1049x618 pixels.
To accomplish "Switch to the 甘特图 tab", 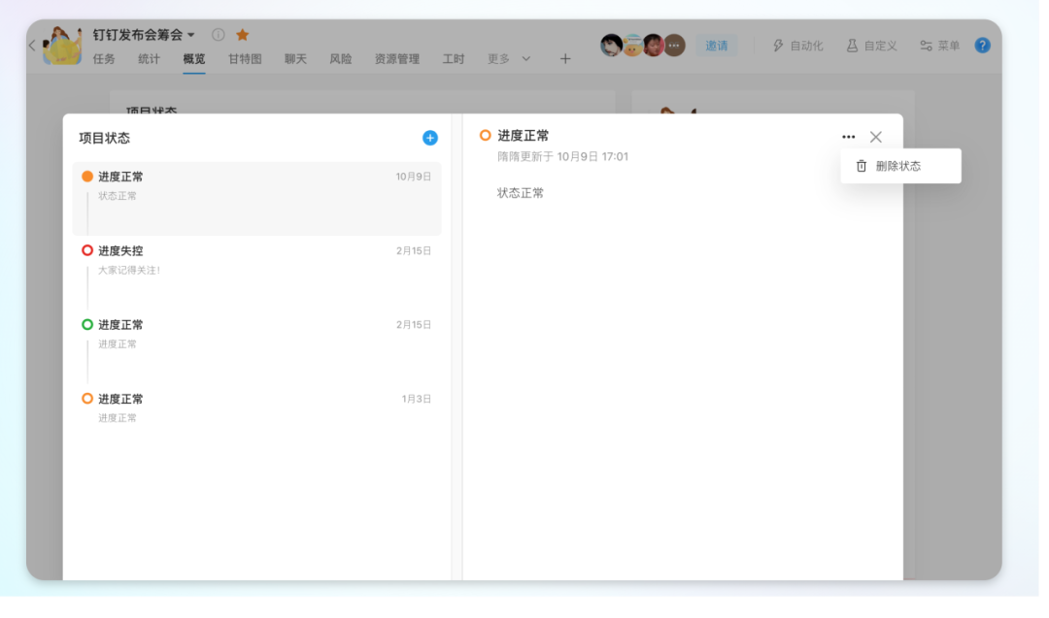I will point(245,59).
